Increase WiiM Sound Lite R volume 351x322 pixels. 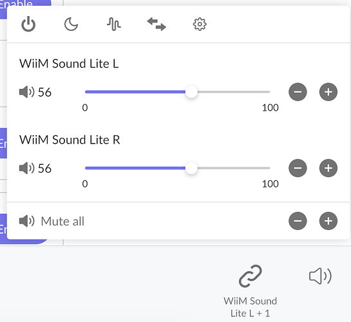(x=328, y=168)
